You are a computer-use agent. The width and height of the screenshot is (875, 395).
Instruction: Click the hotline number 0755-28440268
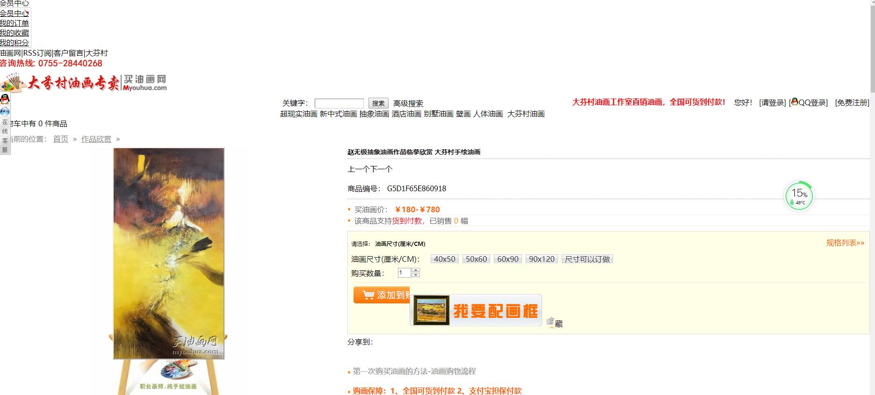70,63
